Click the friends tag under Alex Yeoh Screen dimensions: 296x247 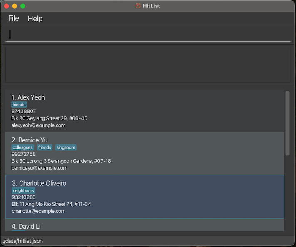(19, 105)
